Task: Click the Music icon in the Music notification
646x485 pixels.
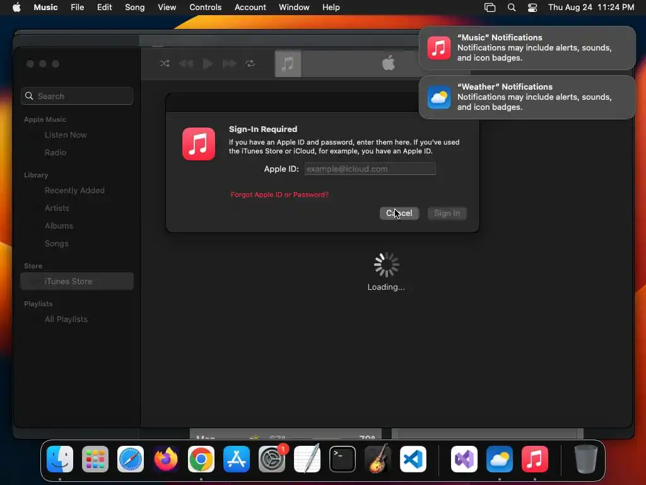Action: click(439, 48)
